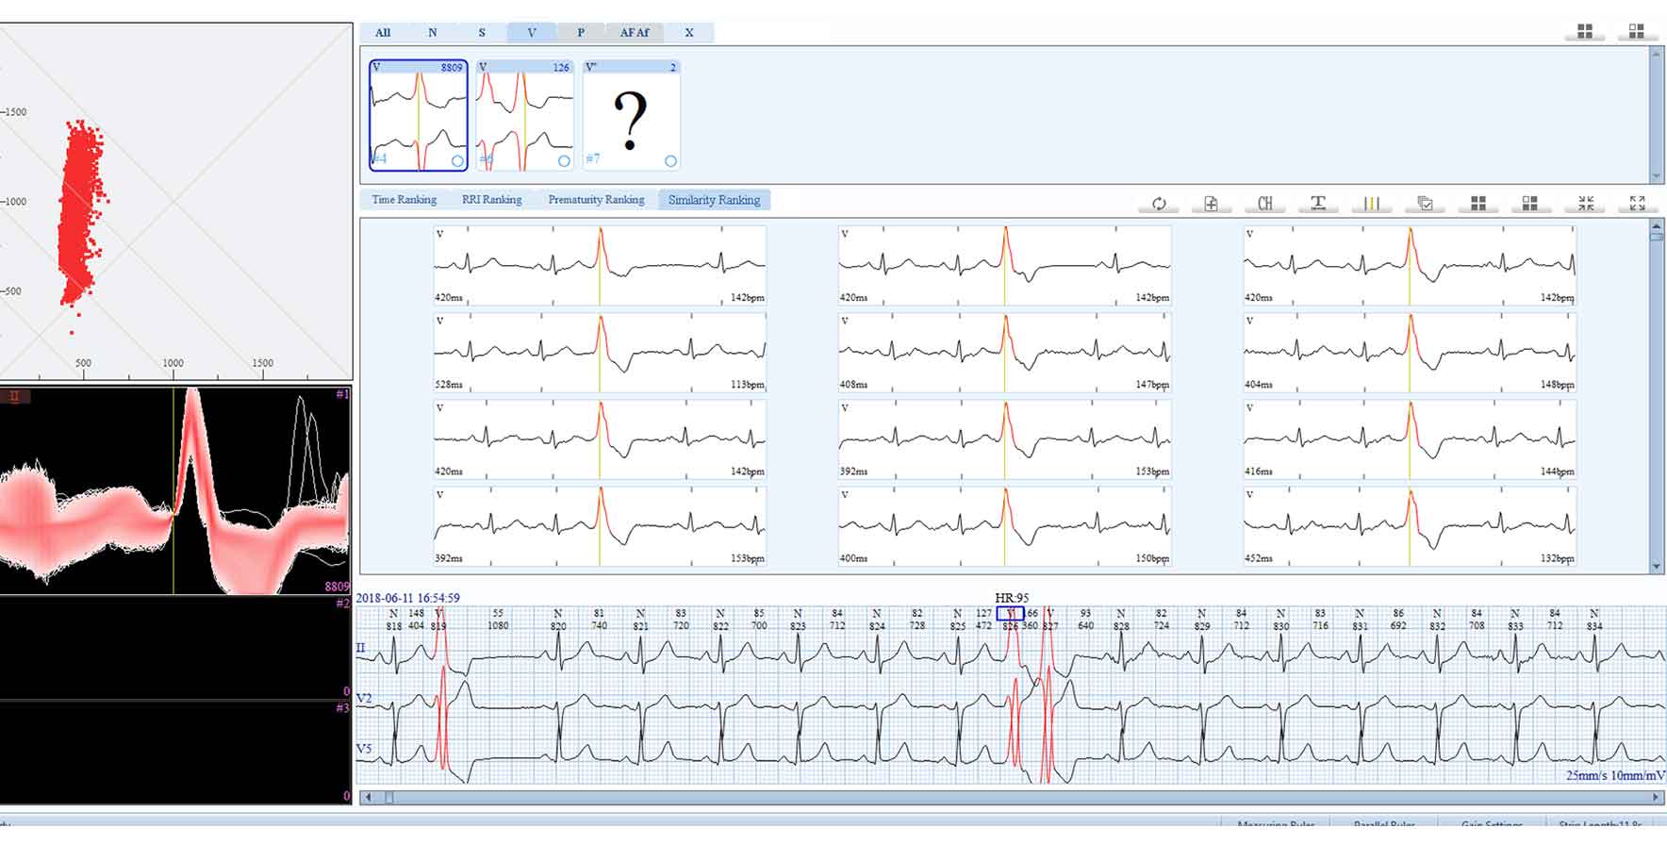Toggle the circle on template #7

[x=670, y=161]
